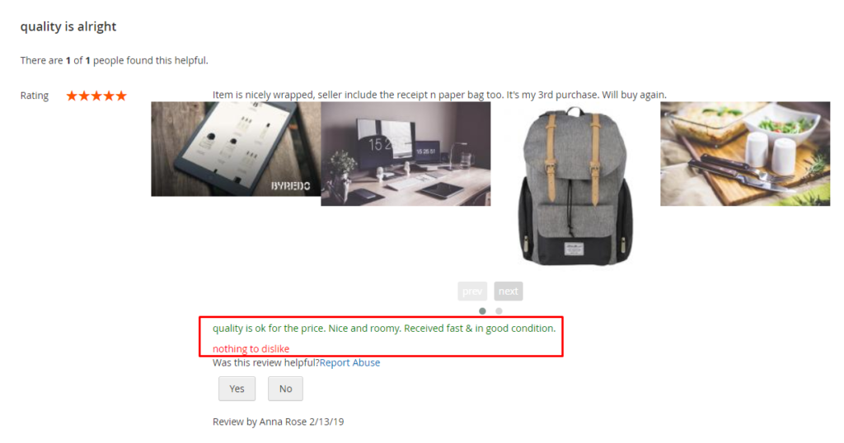Image resolution: width=844 pixels, height=443 pixels.
Task: Advance the carousel with next button
Action: click(508, 291)
